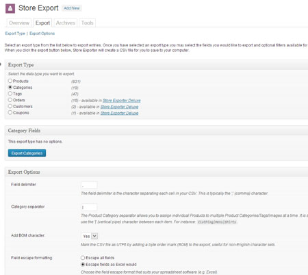Choose Escape all fields option
This screenshot has width=308, height=275.
pyautogui.click(x=83, y=258)
